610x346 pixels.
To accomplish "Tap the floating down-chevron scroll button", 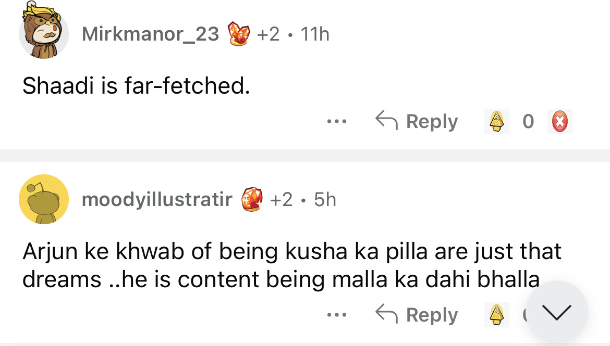I will click(557, 312).
